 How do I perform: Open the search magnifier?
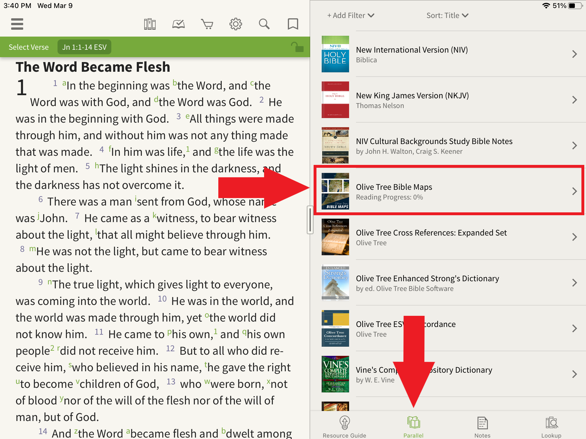click(x=264, y=24)
